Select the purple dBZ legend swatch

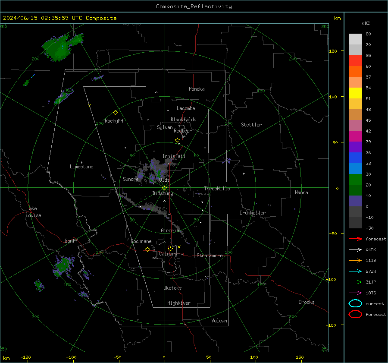pyautogui.click(x=355, y=147)
